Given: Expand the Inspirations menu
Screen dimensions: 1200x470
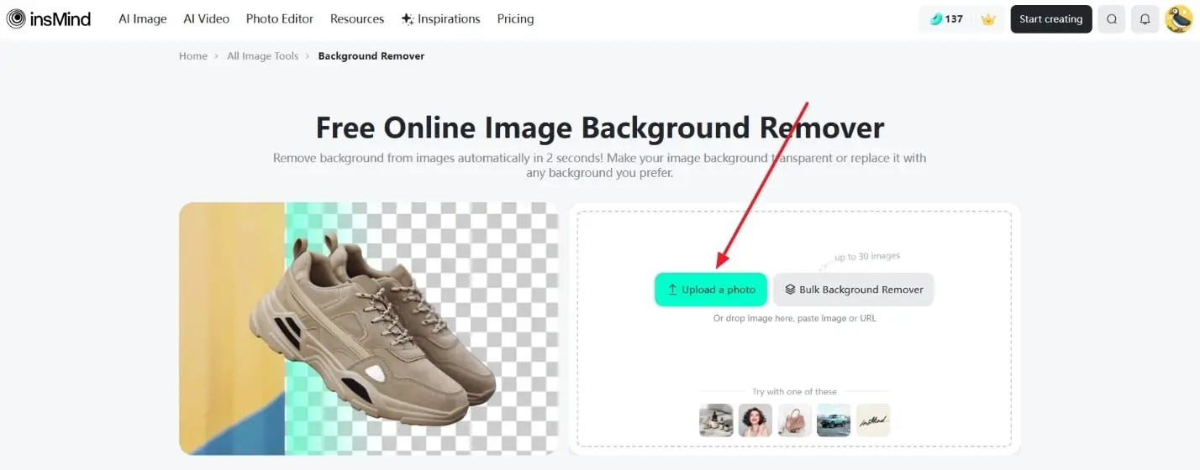Looking at the screenshot, I should [x=441, y=18].
